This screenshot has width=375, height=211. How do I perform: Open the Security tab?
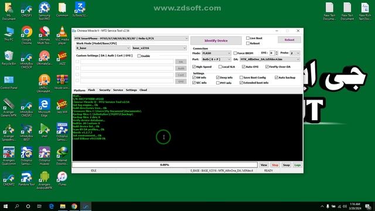pos(105,90)
